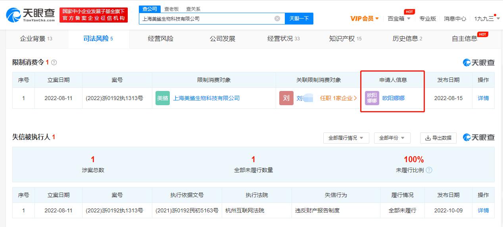This screenshot has height=227, width=503.
Task: Open the 历史信息 tab
Action: point(407,39)
